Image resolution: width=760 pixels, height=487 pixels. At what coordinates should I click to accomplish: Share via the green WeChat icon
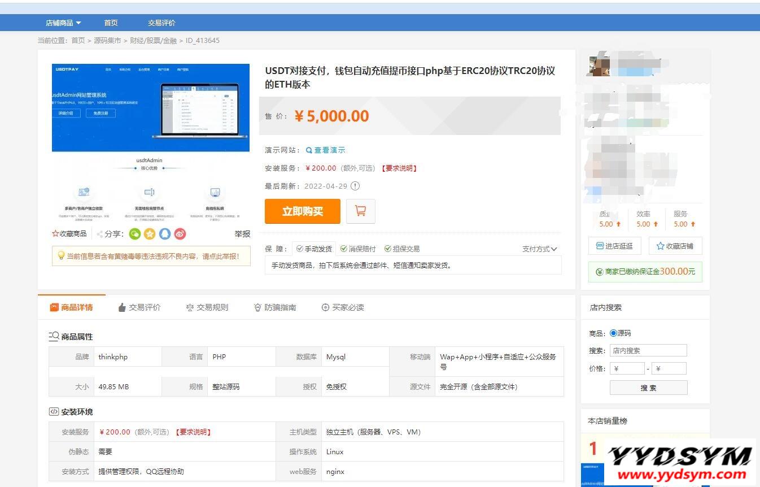point(135,233)
